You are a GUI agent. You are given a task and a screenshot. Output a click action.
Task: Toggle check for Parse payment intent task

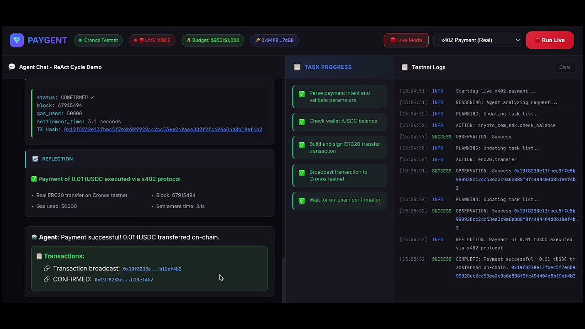click(302, 94)
